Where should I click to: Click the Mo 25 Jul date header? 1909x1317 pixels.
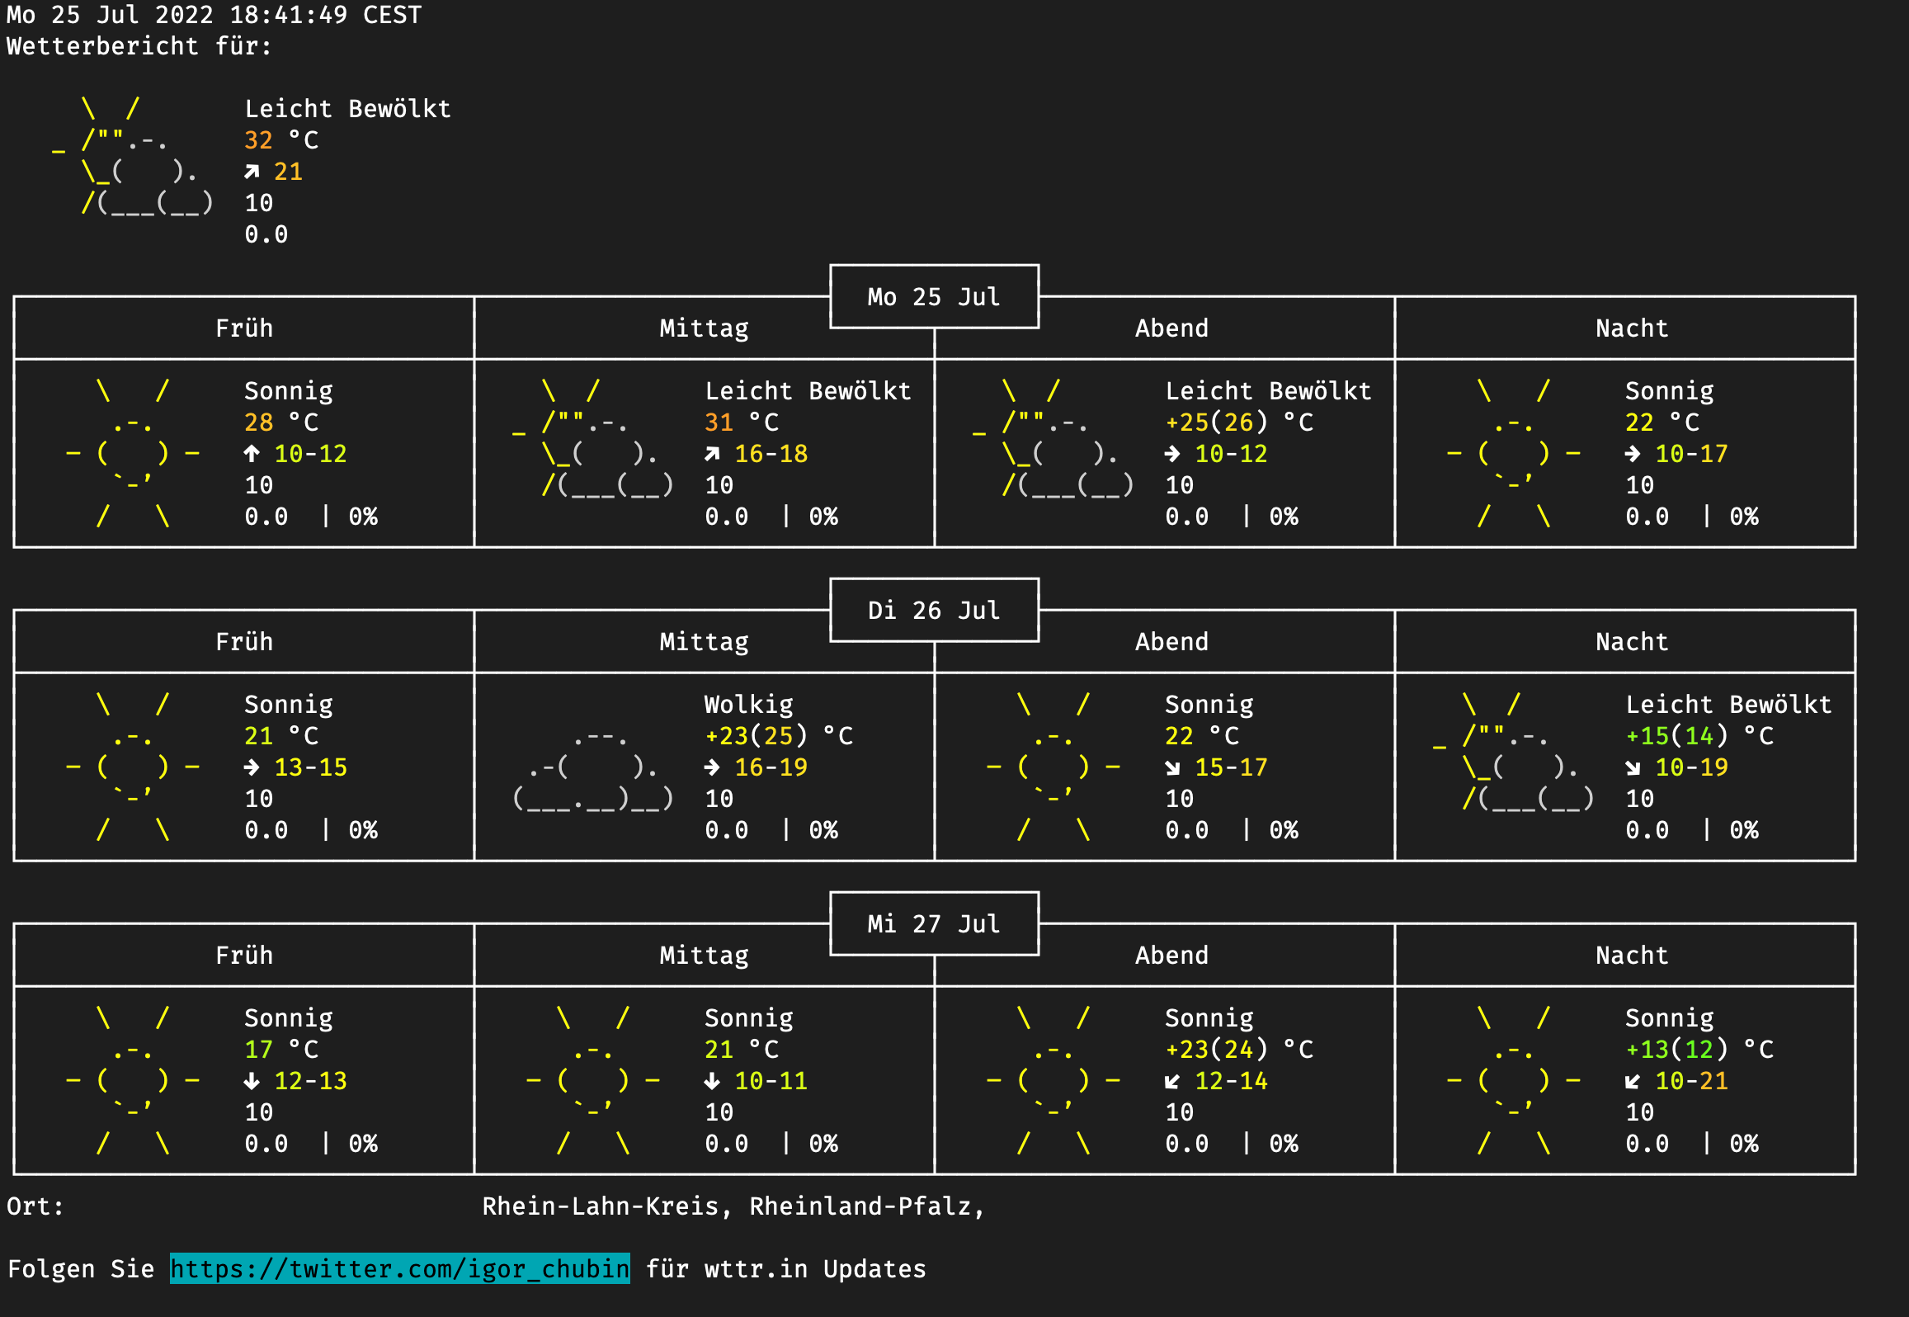tap(933, 297)
